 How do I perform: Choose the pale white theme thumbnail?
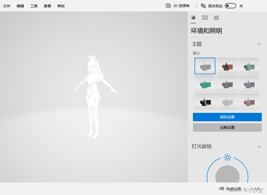(x=227, y=101)
